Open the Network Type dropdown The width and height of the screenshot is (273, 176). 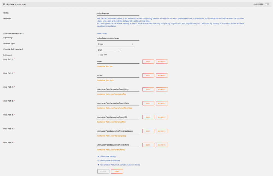pyautogui.click(x=115, y=44)
